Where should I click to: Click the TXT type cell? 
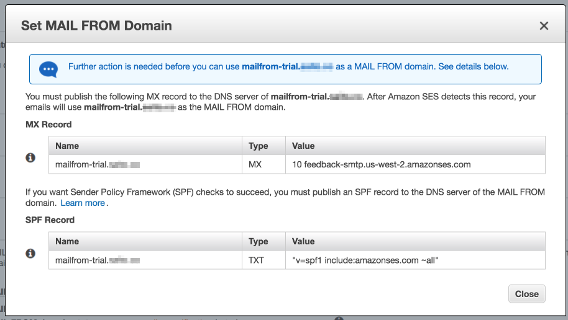click(263, 260)
